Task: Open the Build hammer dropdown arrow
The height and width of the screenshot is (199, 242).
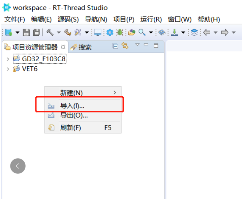Action: pyautogui.click(x=59, y=32)
